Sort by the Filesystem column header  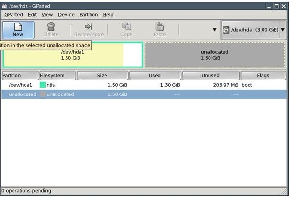point(58,75)
